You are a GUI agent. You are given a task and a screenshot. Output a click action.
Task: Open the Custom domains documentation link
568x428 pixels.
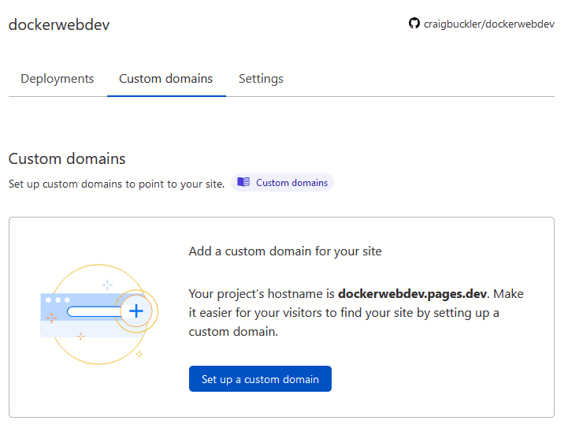click(x=291, y=183)
